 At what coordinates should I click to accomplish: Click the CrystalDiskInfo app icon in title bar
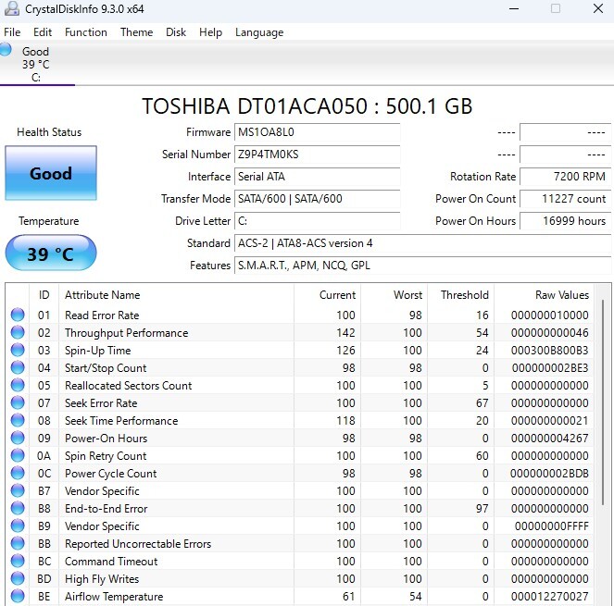point(11,9)
